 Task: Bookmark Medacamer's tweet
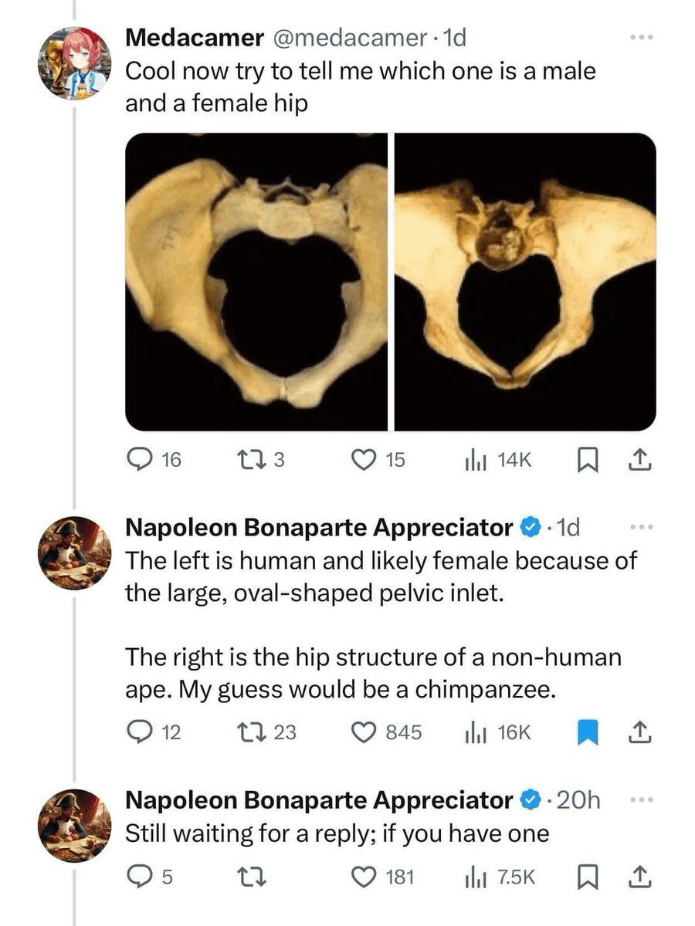point(588,461)
